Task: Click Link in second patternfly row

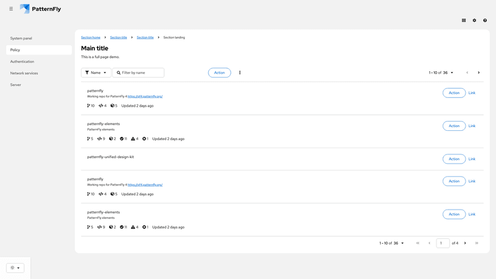Action: tap(472, 181)
